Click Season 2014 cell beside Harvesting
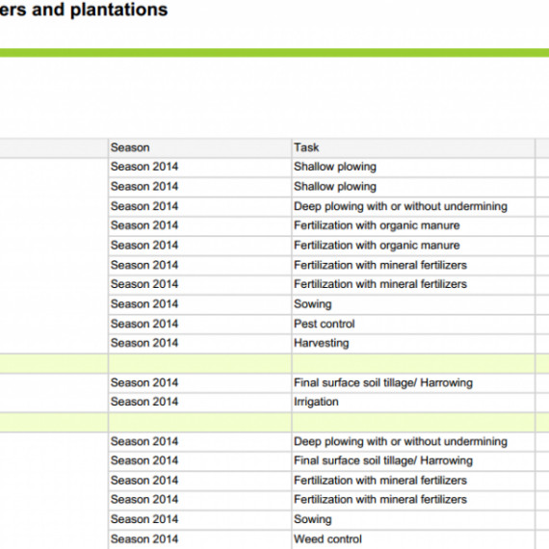The height and width of the screenshot is (549, 549). click(199, 343)
